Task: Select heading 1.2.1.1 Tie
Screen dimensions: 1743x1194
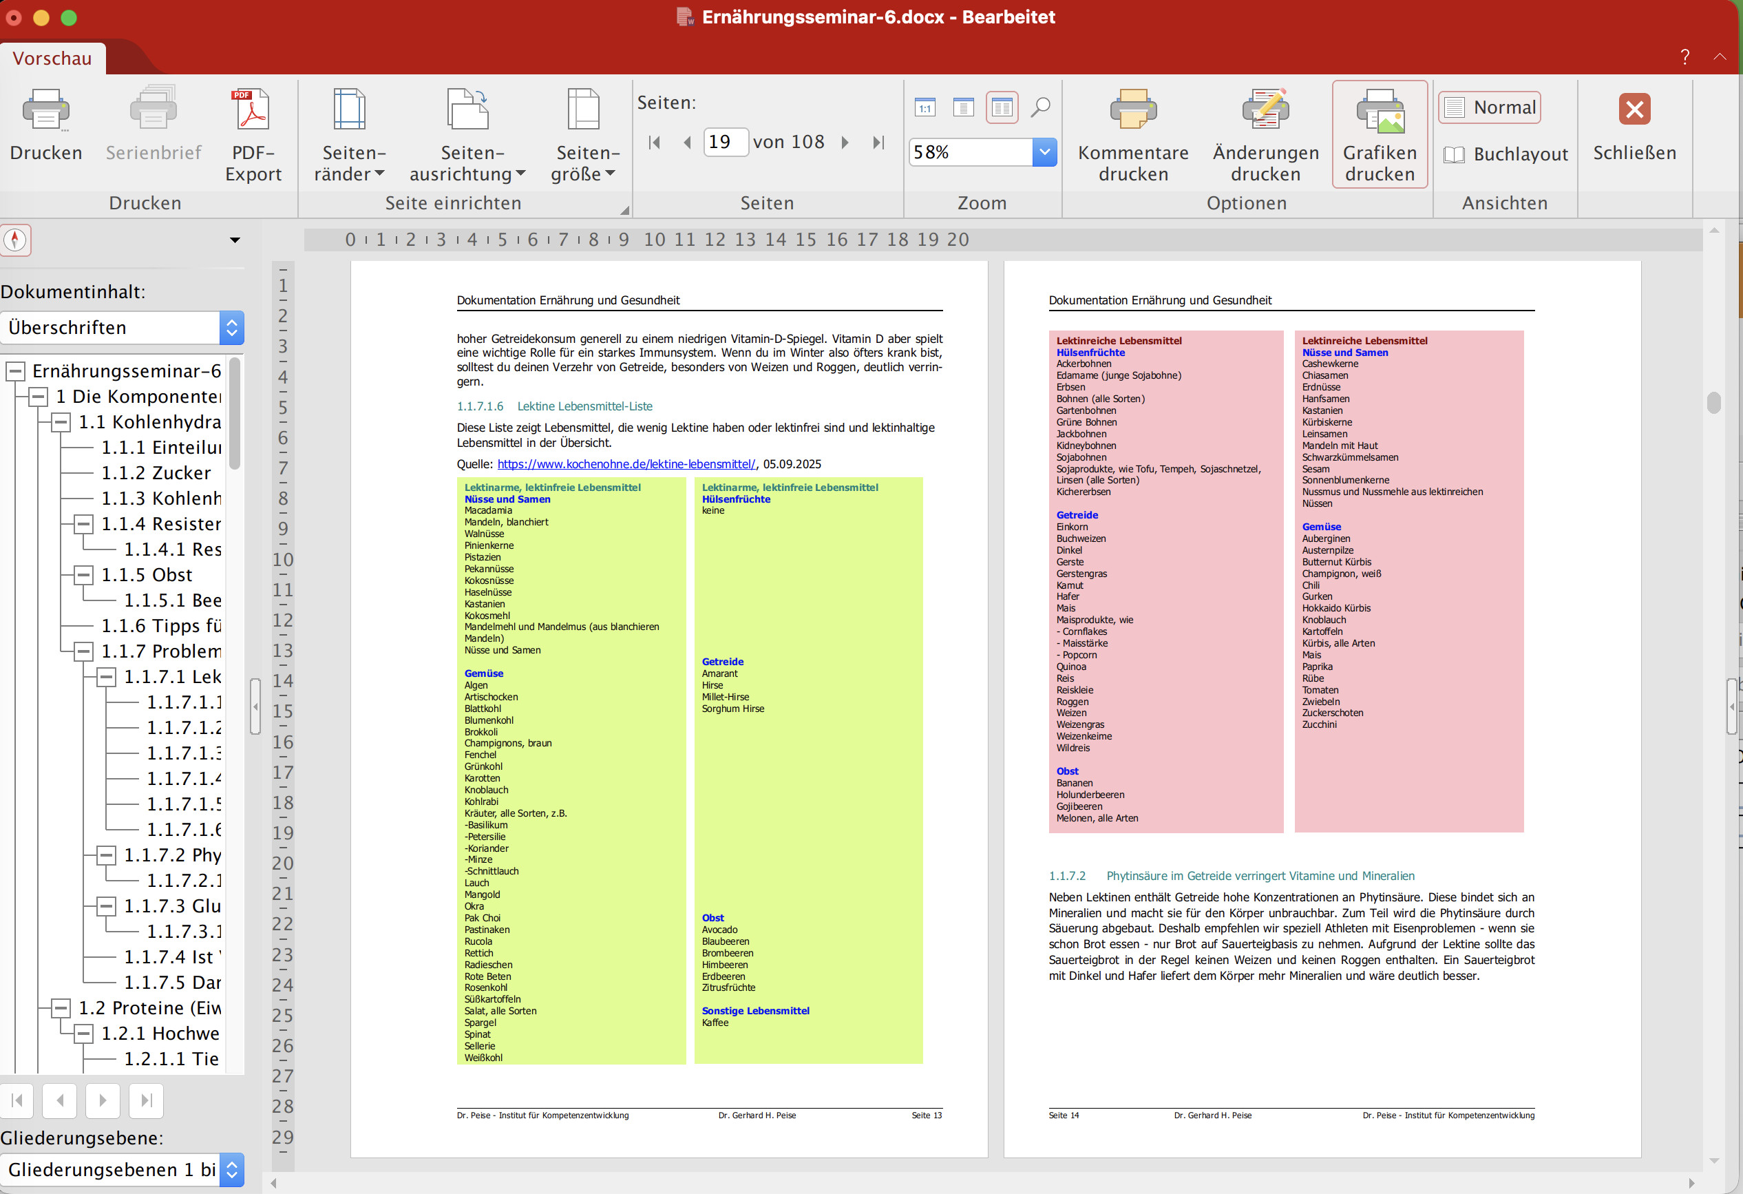Action: click(171, 1059)
